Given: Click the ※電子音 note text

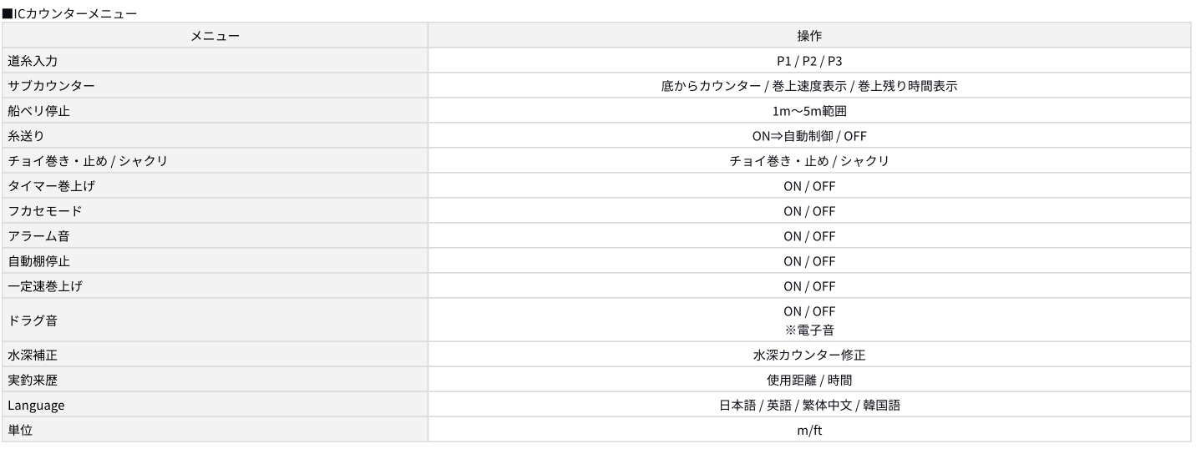Looking at the screenshot, I should (808, 330).
